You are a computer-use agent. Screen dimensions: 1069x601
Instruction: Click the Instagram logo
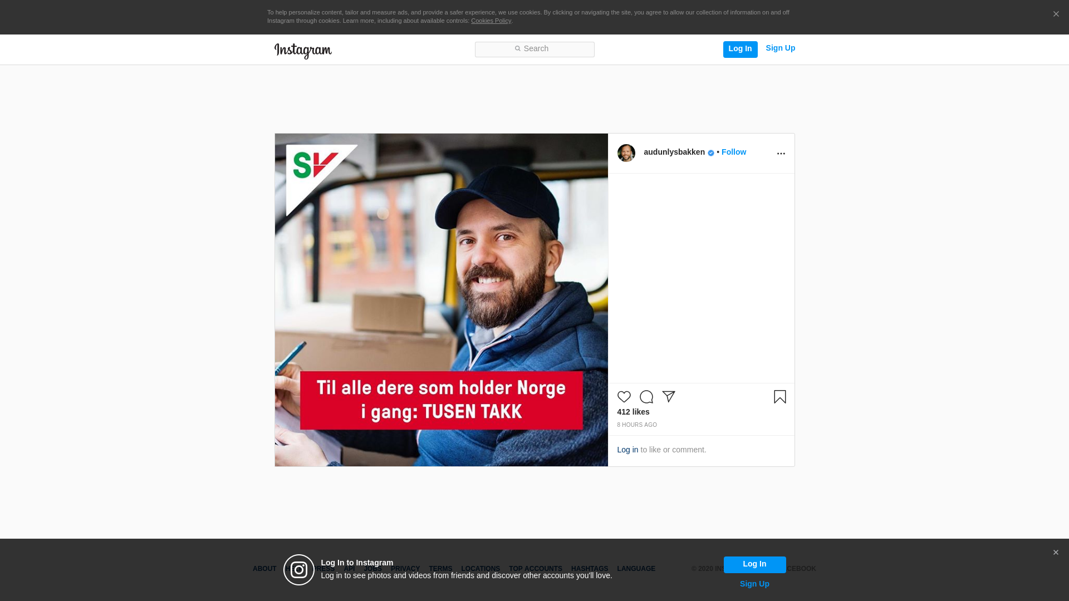(x=303, y=51)
